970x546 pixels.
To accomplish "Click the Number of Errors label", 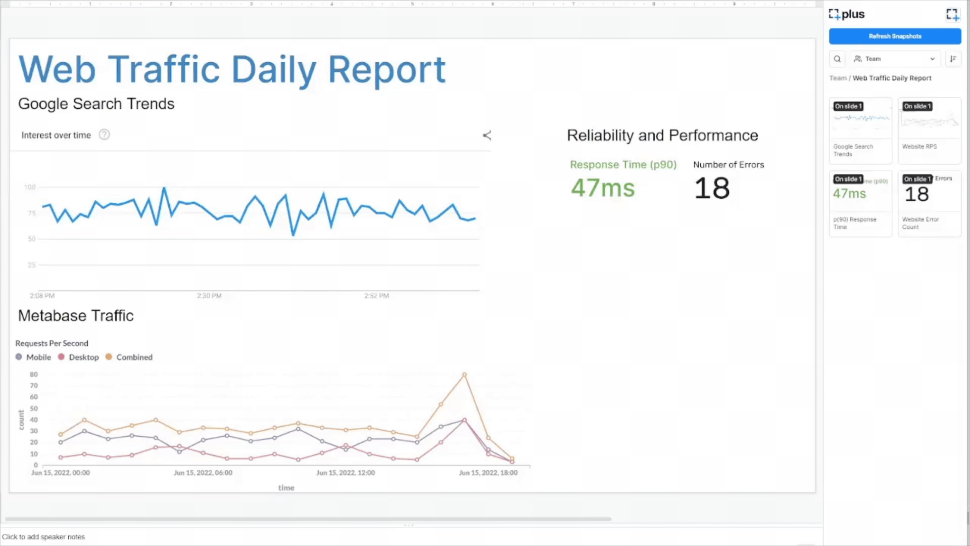I will click(729, 165).
